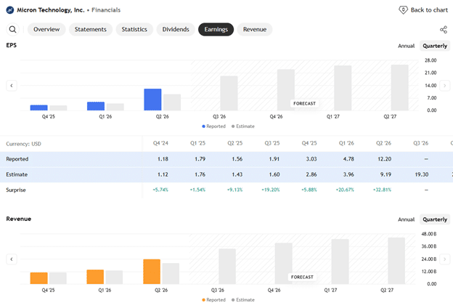Click the blue Q2 '26 reported EPS bar
Screen dimensions: 453x303
[152, 100]
